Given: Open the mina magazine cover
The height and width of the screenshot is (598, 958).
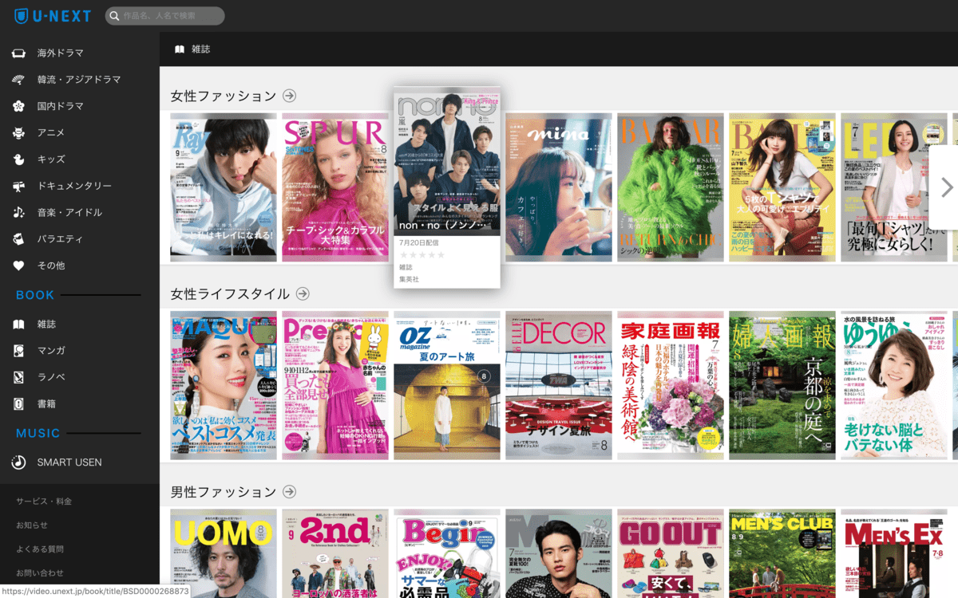Looking at the screenshot, I should (559, 187).
